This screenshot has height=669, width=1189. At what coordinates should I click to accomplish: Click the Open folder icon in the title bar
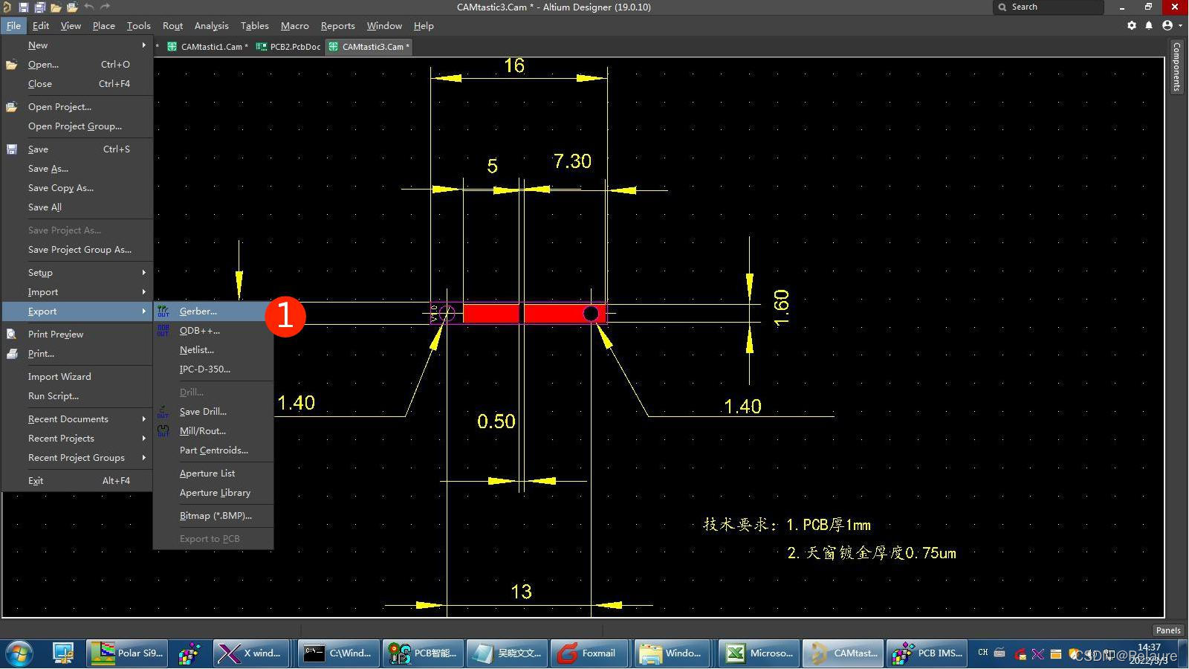coord(56,7)
